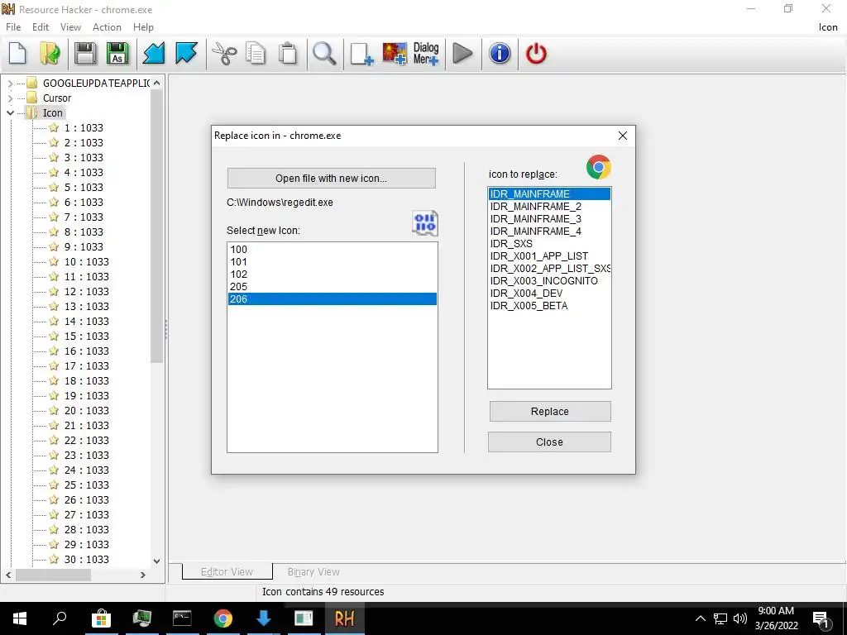This screenshot has width=847, height=635.
Task: Click the red power exit icon
Action: point(536,54)
